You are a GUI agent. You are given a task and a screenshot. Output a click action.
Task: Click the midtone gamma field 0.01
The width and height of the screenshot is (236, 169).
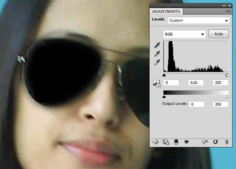click(x=196, y=83)
